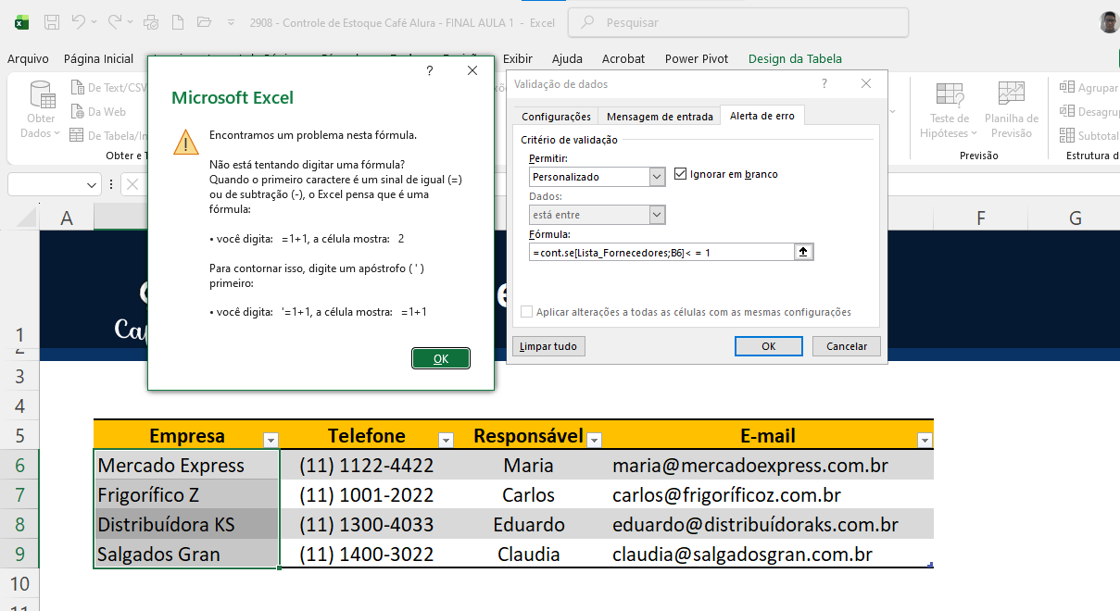Click the help question mark in Microsoft Excel dialog
This screenshot has height=611, width=1120.
tap(430, 70)
